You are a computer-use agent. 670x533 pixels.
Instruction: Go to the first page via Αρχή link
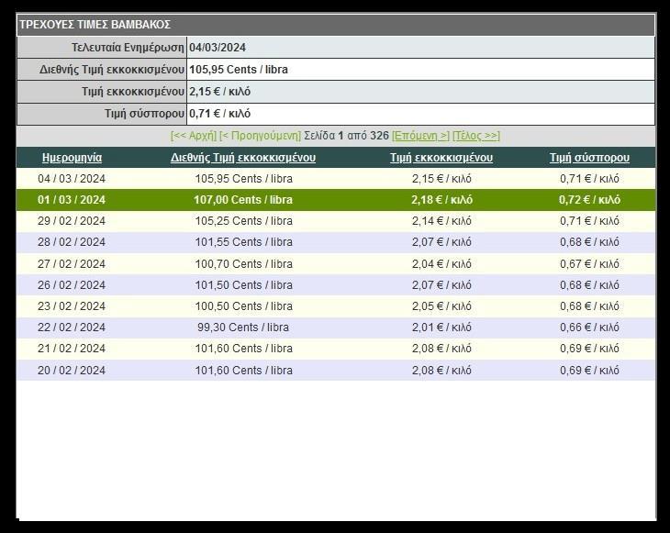click(x=193, y=136)
